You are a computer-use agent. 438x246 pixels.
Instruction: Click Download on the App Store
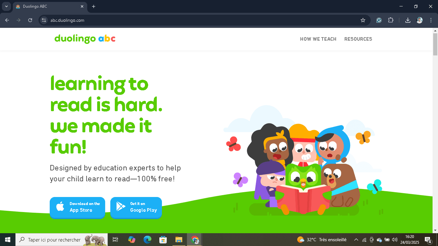point(77,208)
